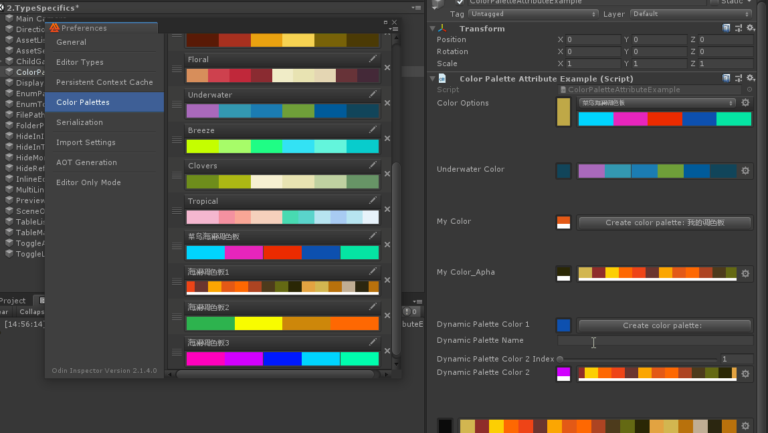Select the Serialization preferences tab

pos(80,122)
